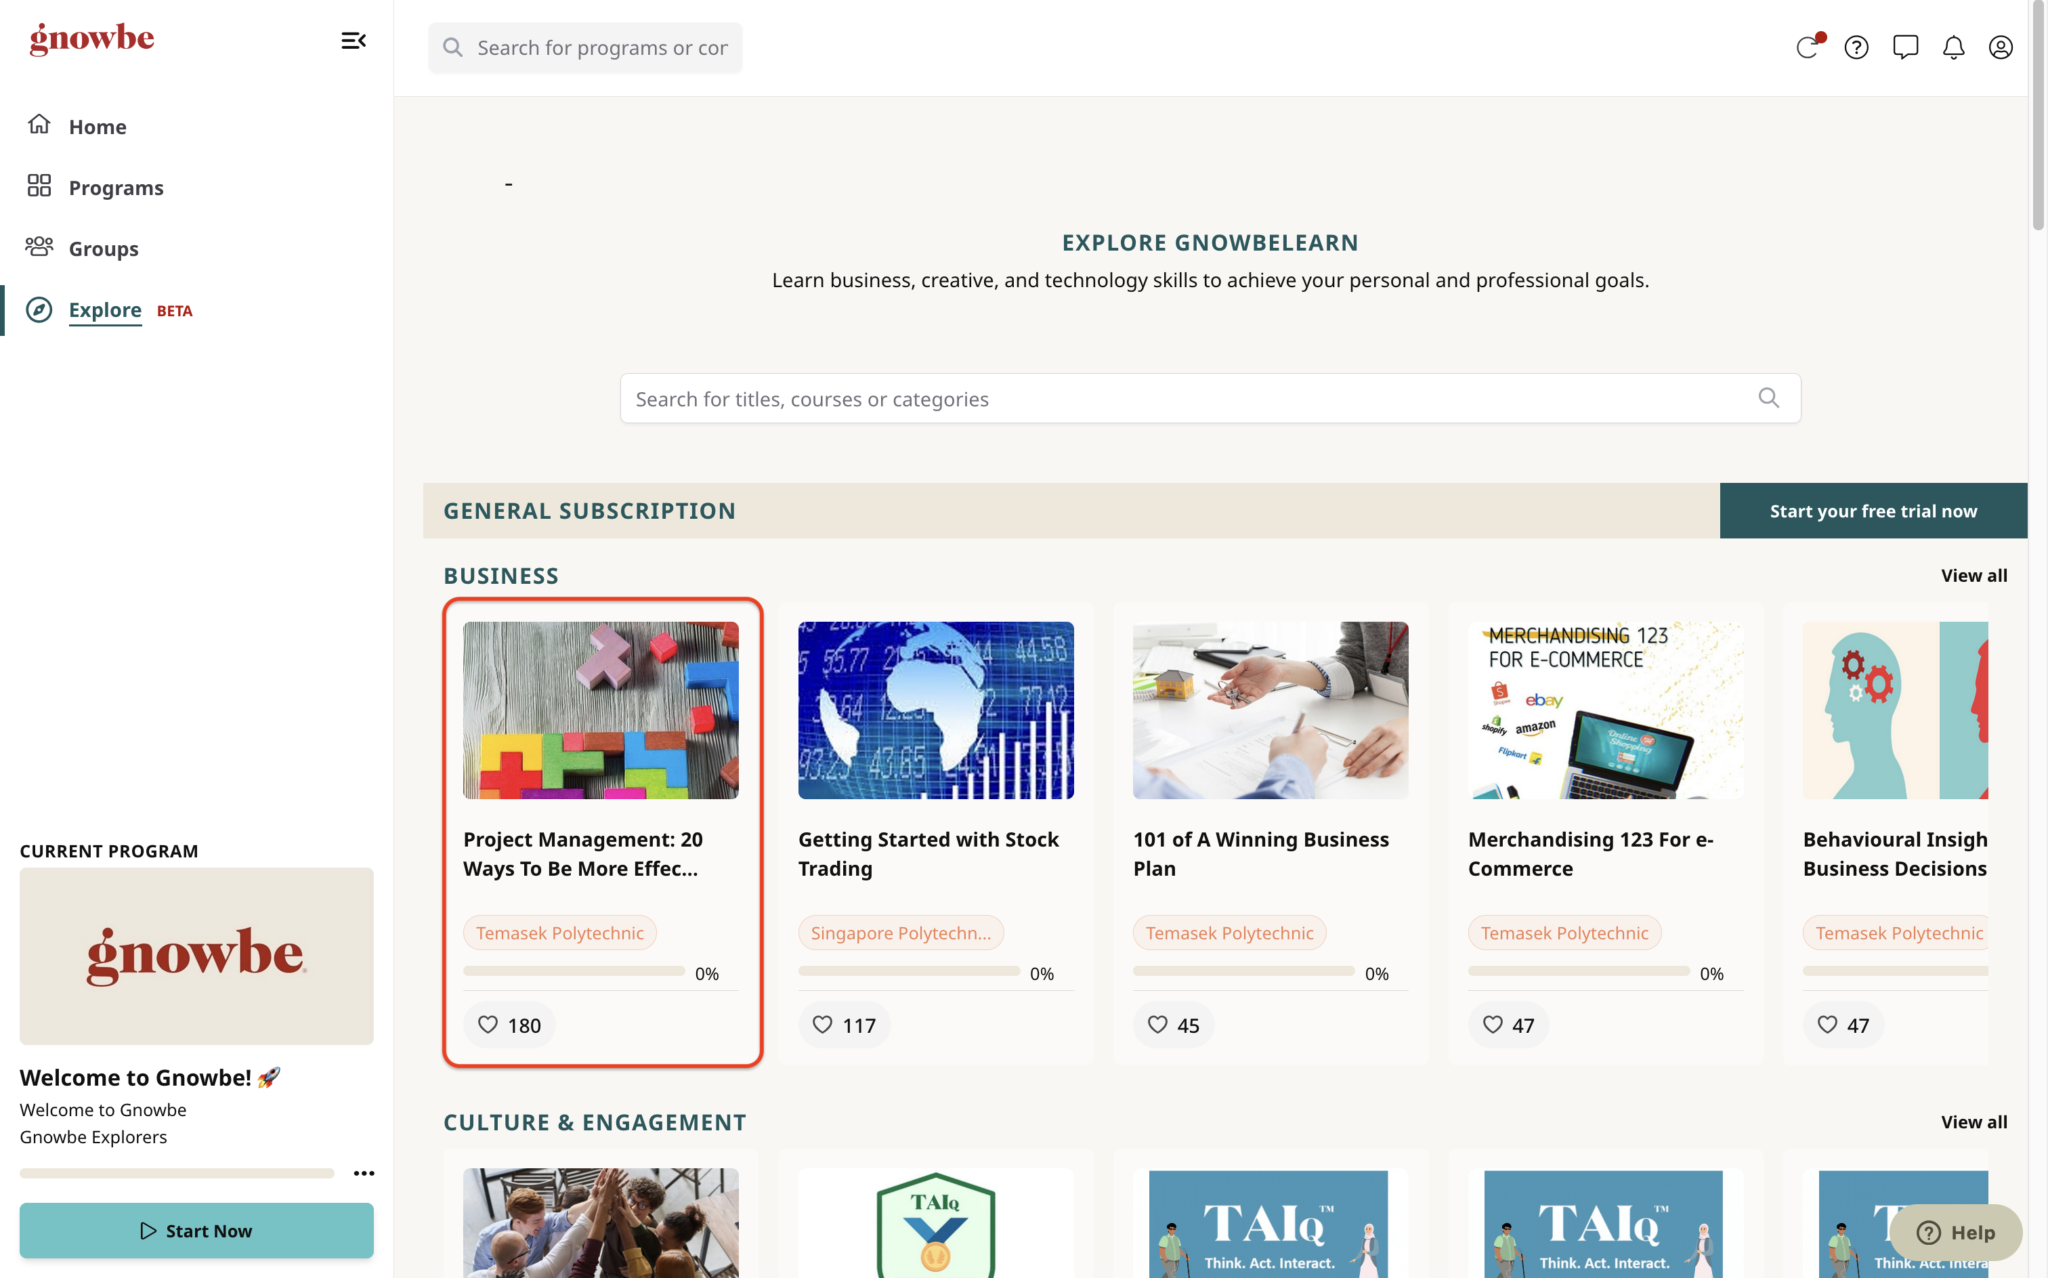Open the help question mark icon in header
Image resolution: width=2048 pixels, height=1278 pixels.
[x=1856, y=47]
